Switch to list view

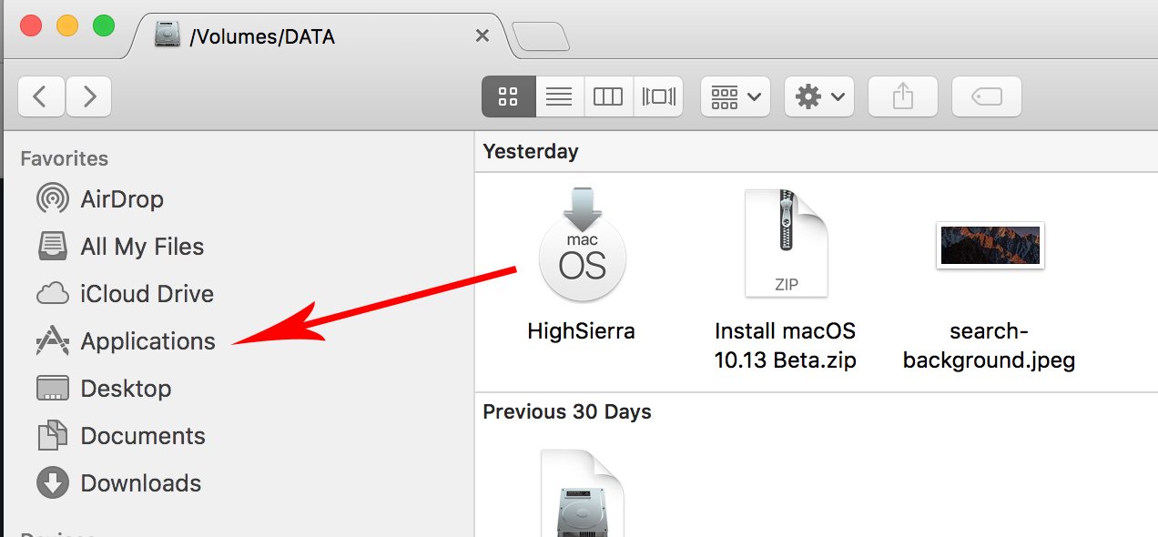coord(558,96)
